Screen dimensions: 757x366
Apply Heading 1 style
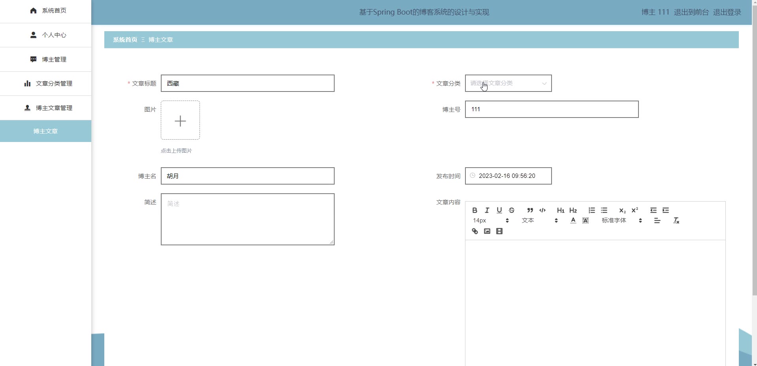click(561, 210)
